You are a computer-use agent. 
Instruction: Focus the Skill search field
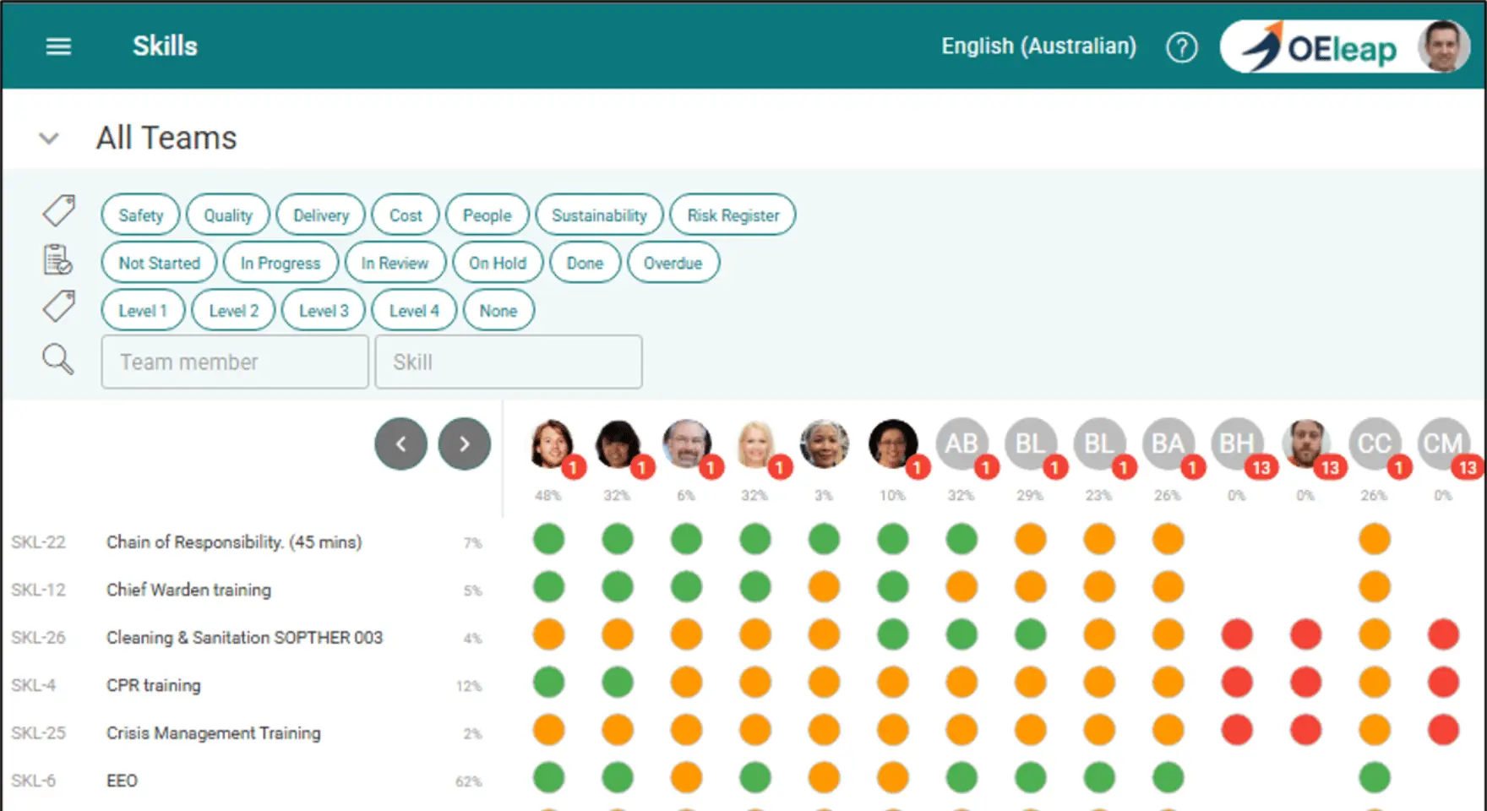509,362
